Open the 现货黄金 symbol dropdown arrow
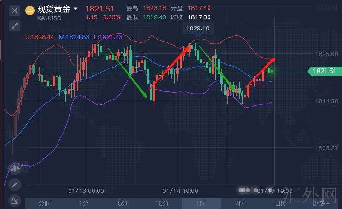Viewport: 342px width, 209px height. (75, 9)
